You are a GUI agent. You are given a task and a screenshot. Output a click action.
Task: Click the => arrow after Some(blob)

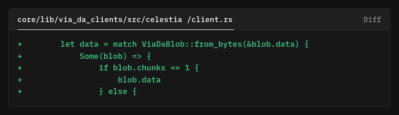tap(137, 56)
